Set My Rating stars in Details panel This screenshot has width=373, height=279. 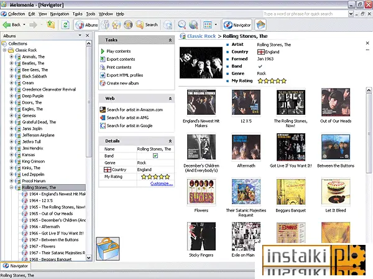(155, 177)
